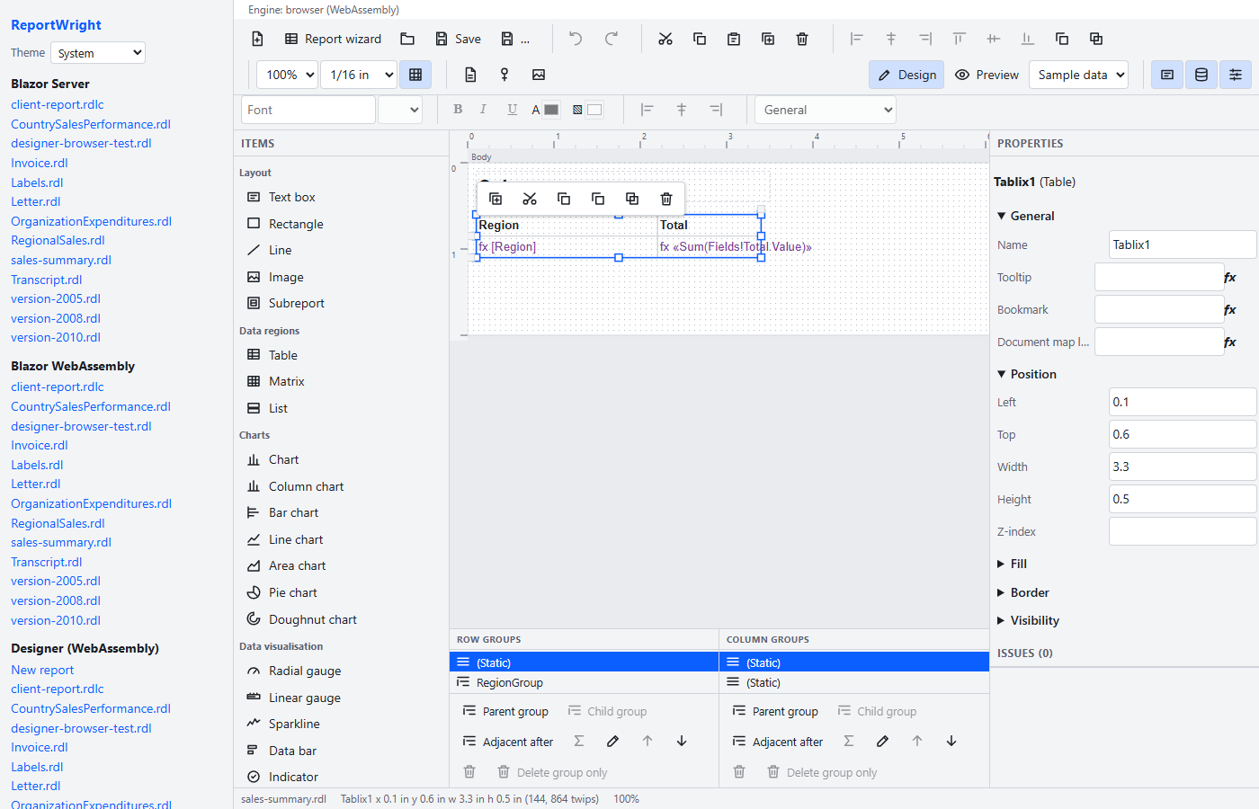
Task: Expand the Fill properties section
Action: [1012, 564]
